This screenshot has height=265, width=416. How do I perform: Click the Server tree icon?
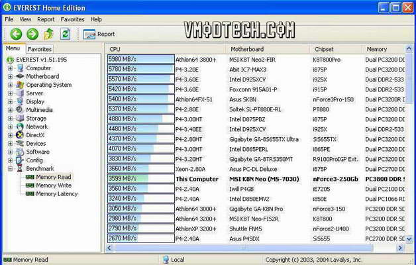(20, 93)
